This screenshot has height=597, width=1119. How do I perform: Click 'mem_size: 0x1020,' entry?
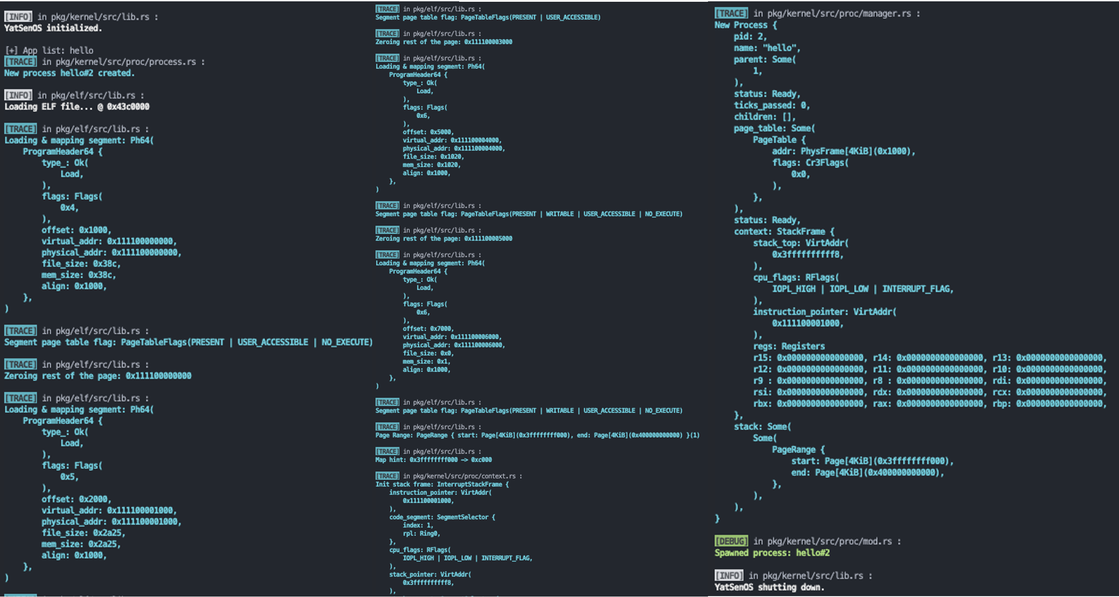[x=432, y=165]
